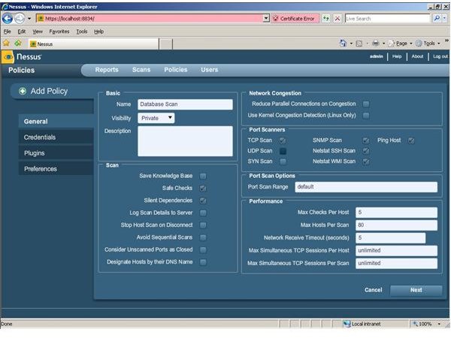This screenshot has width=451, height=338.
Task: Enable Consider Unscanned Ports as Closed
Action: coord(203,250)
